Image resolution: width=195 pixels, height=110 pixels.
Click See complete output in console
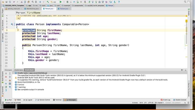coord(30,90)
